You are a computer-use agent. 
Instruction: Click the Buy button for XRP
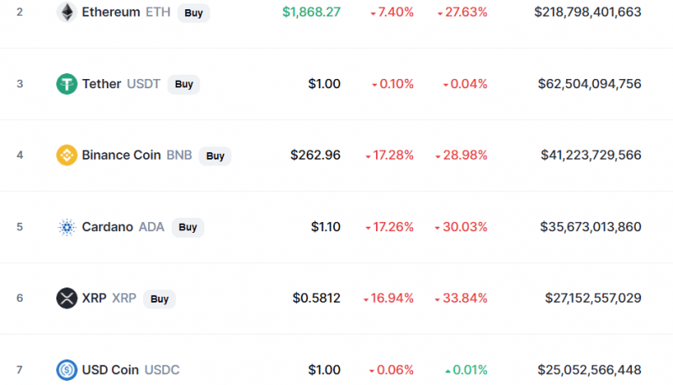[159, 298]
